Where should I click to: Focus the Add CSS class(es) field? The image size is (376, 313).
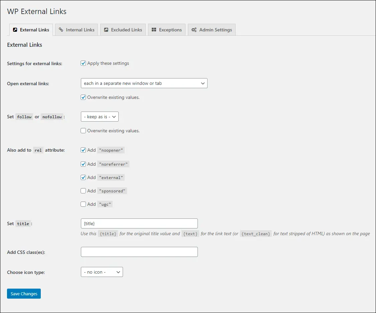[139, 252]
